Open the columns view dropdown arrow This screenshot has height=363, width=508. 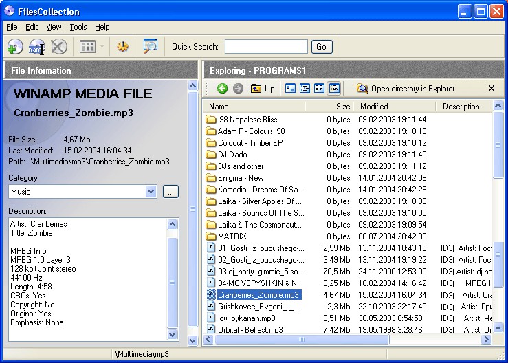[x=102, y=47]
